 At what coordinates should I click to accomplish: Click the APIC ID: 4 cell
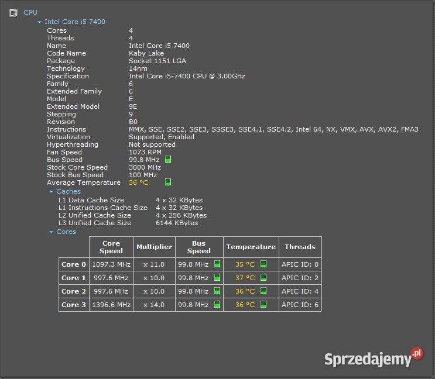tap(300, 291)
